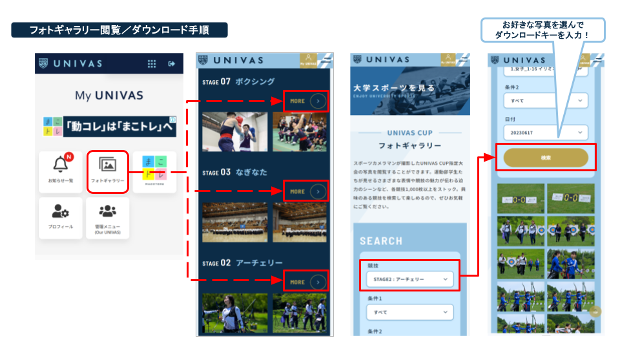Click the 「動コレ」は「まこトレ」へ banner ad
Image resolution: width=620 pixels, height=349 pixels.
(109, 126)
